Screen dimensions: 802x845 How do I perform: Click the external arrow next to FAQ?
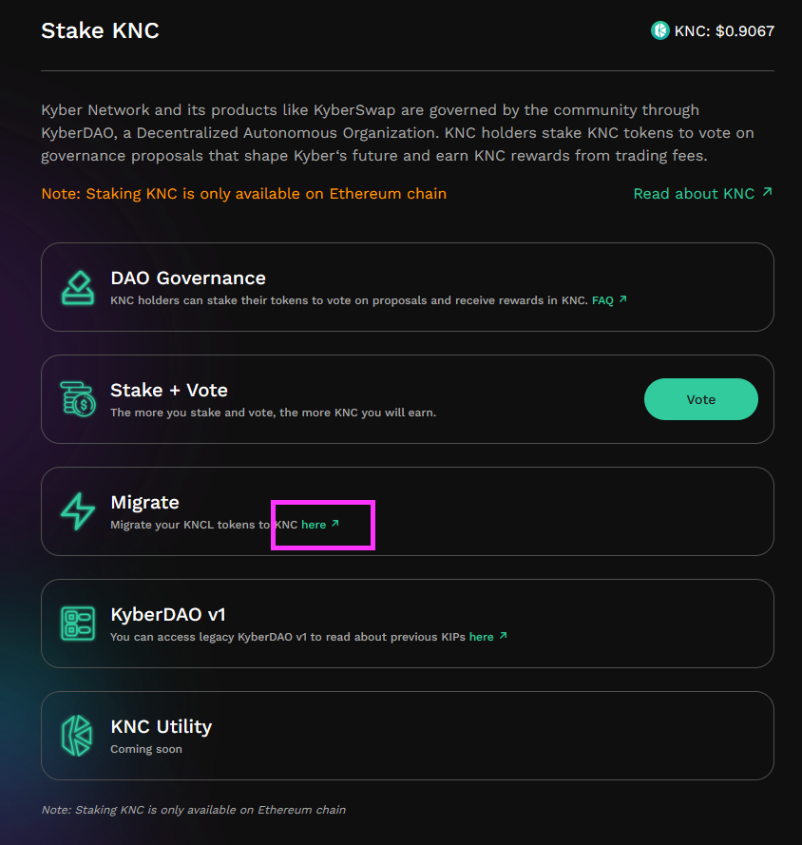point(622,299)
